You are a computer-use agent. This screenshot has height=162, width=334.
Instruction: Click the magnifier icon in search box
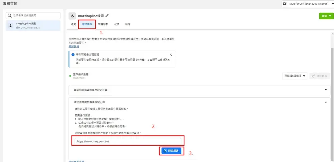(x=10, y=16)
